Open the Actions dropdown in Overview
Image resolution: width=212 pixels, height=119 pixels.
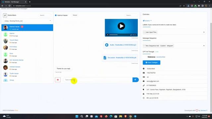click(x=147, y=20)
